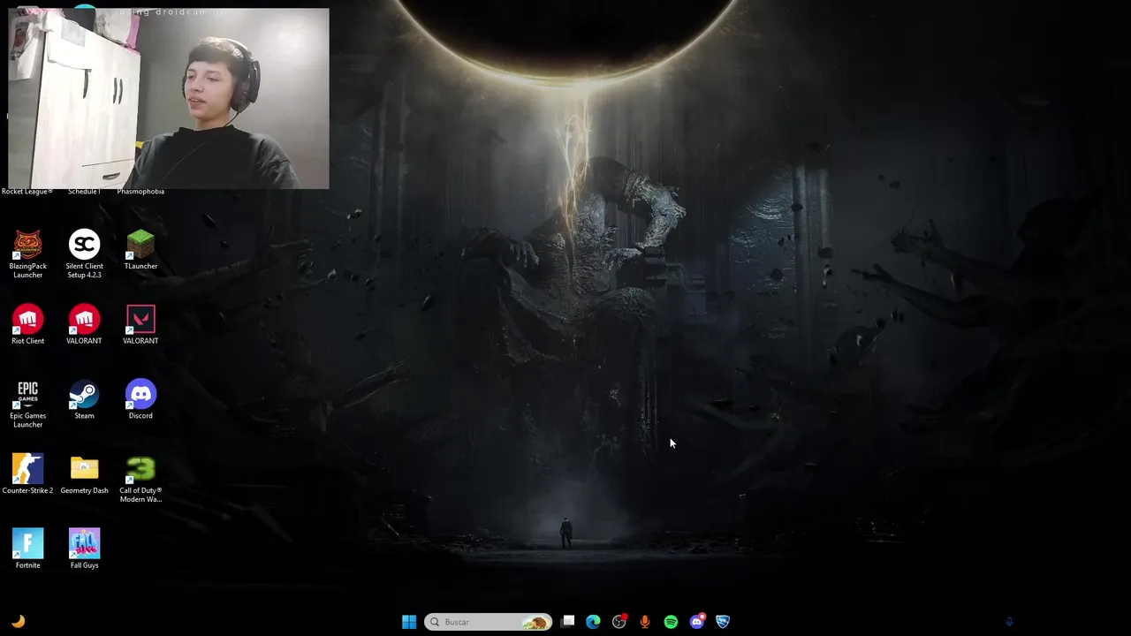Image resolution: width=1131 pixels, height=636 pixels.
Task: Click the Buscar taskbar search box
Action: [488, 622]
